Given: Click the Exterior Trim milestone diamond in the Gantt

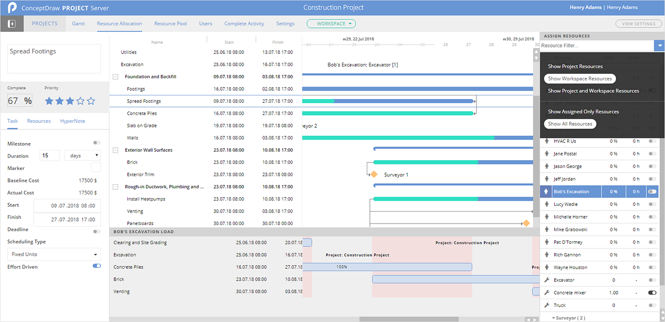Looking at the screenshot, I should [373, 175].
